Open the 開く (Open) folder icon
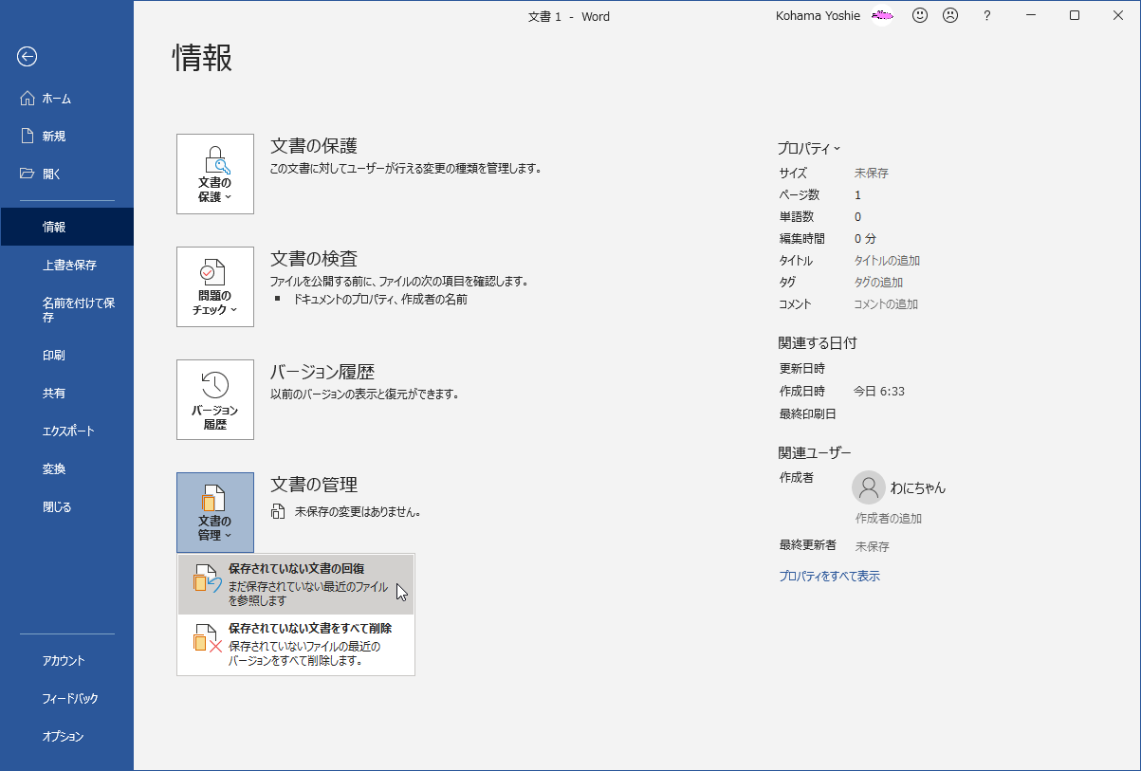The width and height of the screenshot is (1141, 771). [x=27, y=173]
